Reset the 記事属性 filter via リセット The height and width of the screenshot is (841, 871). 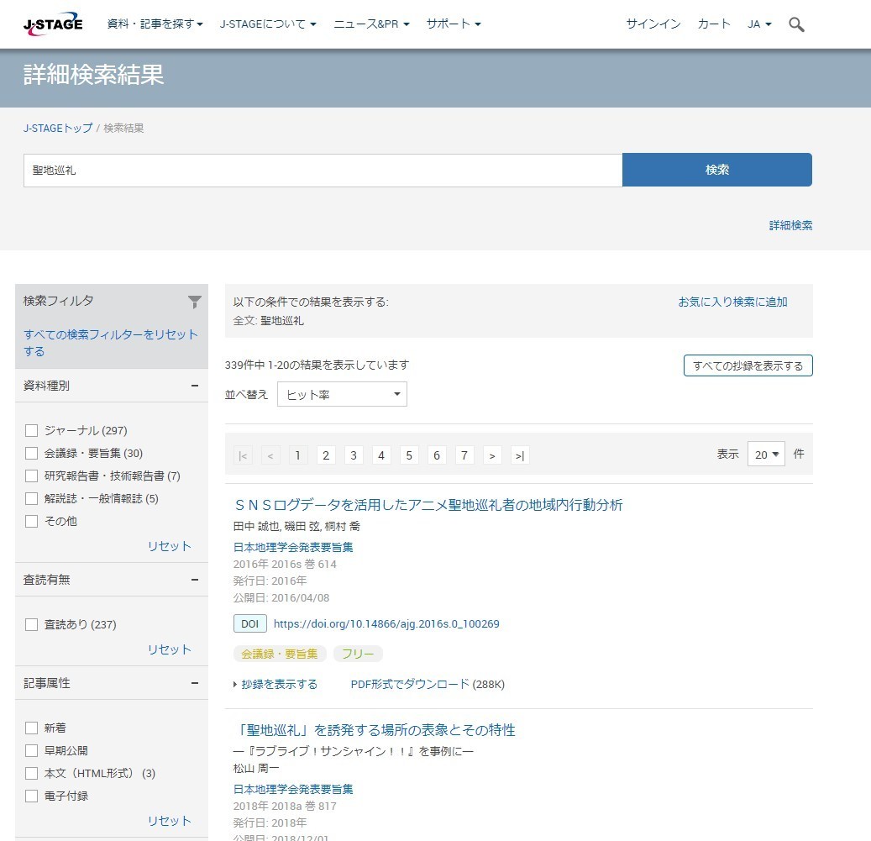169,821
